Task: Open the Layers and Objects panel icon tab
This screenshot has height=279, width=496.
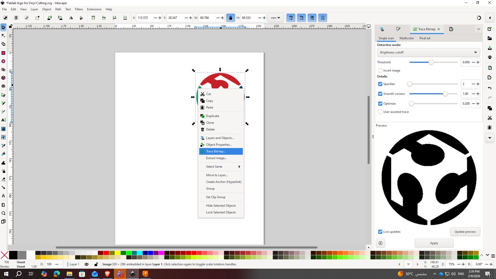Action: click(x=382, y=29)
